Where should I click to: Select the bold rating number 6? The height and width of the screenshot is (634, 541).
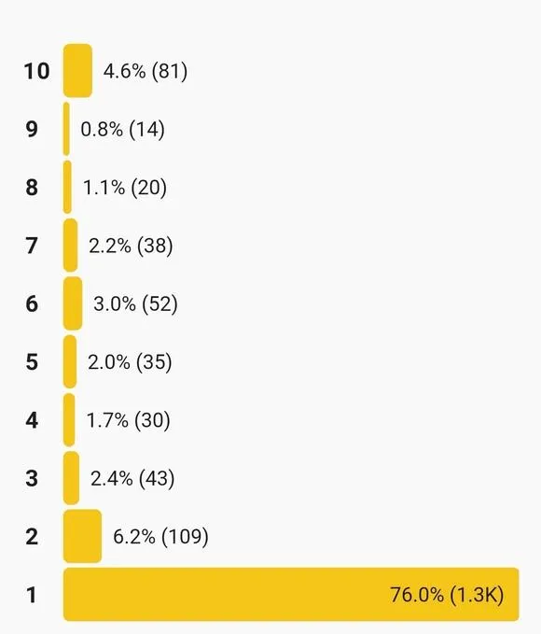pos(32,303)
